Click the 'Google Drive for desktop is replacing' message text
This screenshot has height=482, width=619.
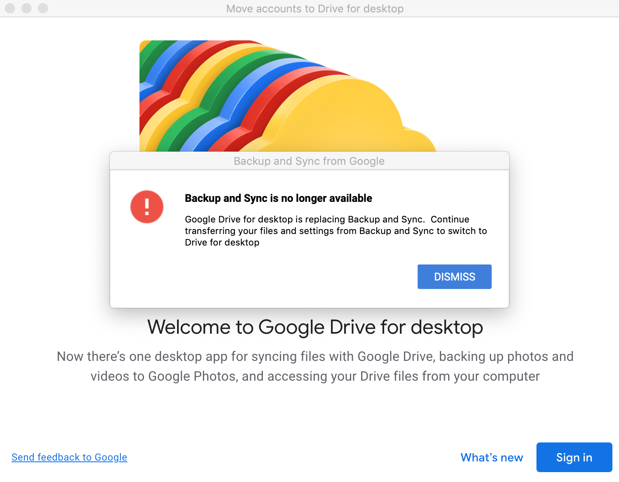tap(336, 231)
